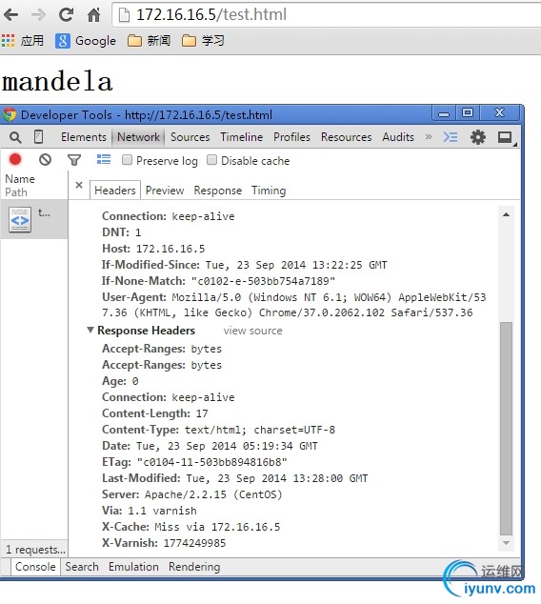Switch to the Timeline tab
The height and width of the screenshot is (604, 541).
point(241,137)
